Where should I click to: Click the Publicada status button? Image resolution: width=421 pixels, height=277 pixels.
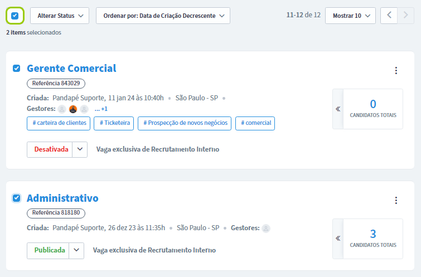coord(48,251)
